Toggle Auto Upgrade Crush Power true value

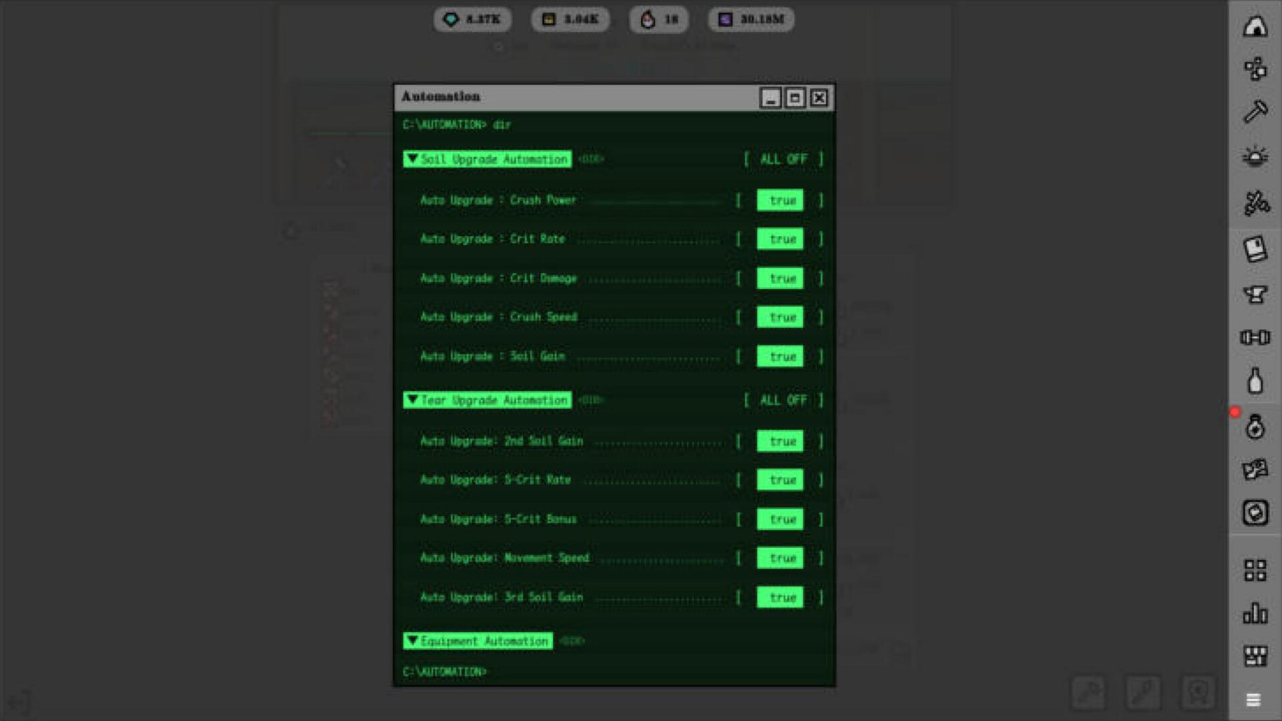pos(780,200)
